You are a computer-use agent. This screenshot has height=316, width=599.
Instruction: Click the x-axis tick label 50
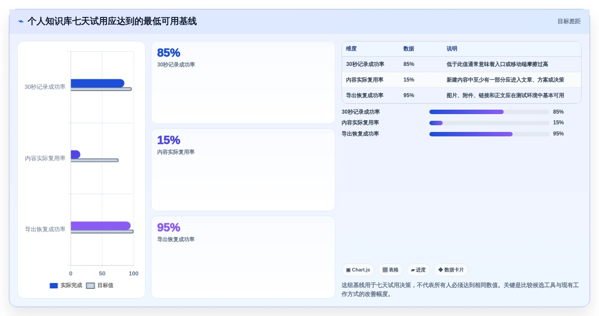[x=102, y=274]
